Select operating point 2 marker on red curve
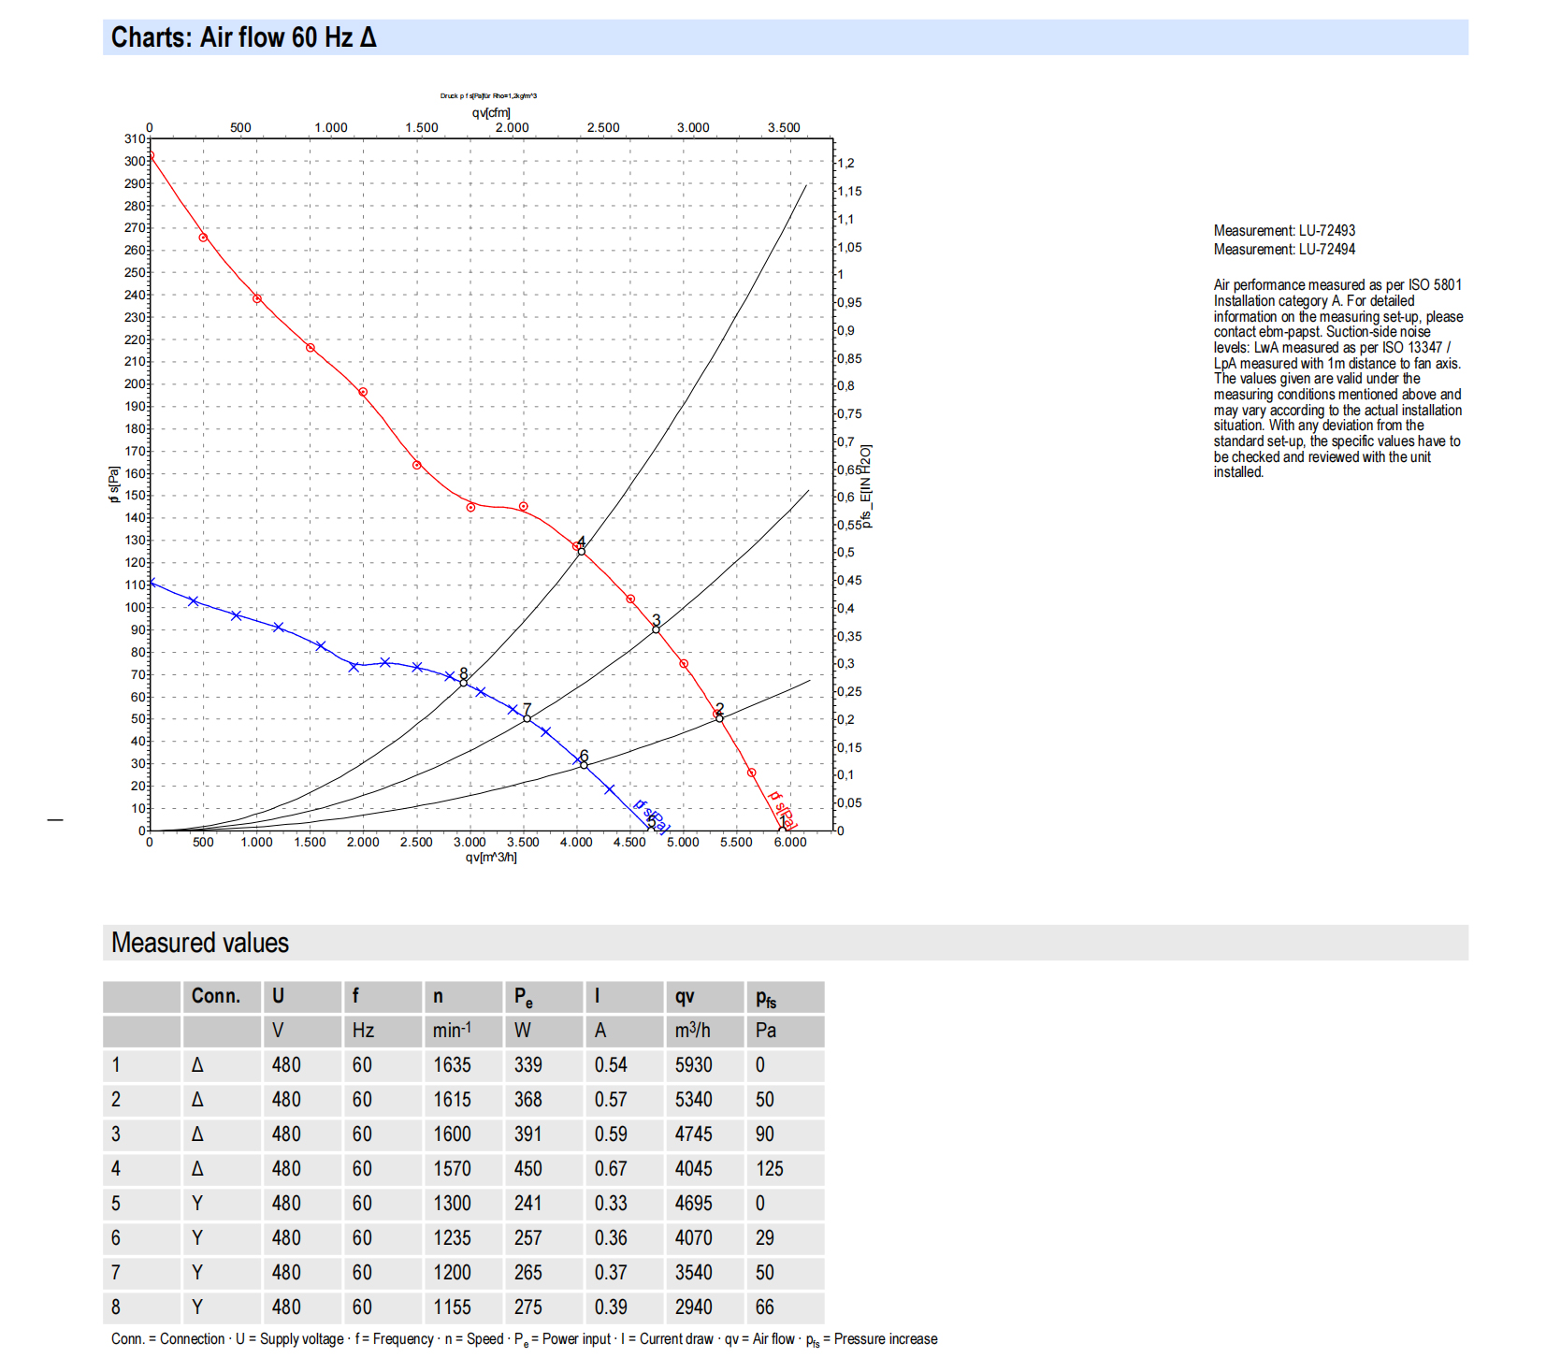 (x=719, y=717)
